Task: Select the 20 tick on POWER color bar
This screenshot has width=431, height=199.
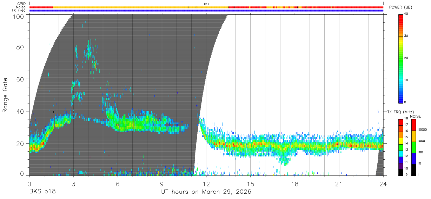Action: click(x=407, y=58)
